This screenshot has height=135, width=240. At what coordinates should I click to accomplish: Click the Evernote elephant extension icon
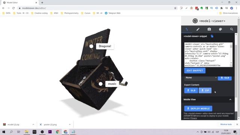(202, 8)
